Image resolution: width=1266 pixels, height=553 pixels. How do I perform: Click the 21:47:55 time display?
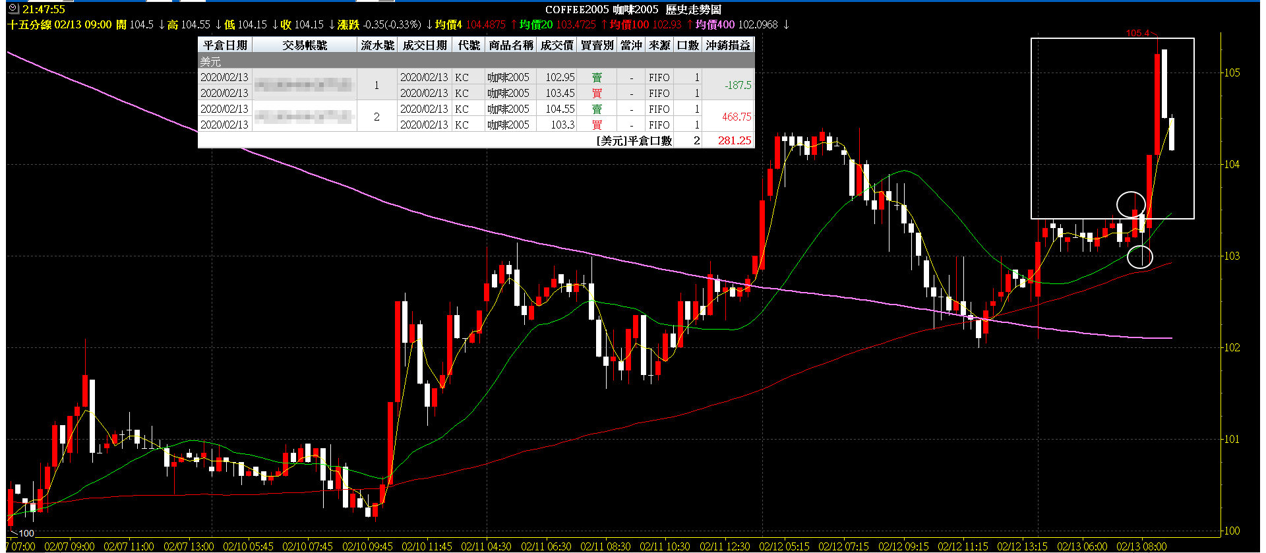tap(44, 9)
